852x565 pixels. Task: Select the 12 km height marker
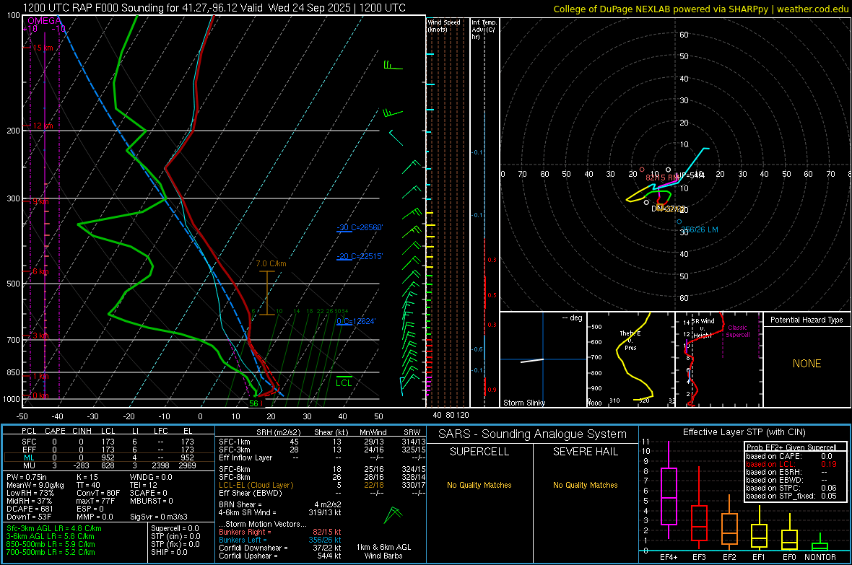[x=43, y=126]
